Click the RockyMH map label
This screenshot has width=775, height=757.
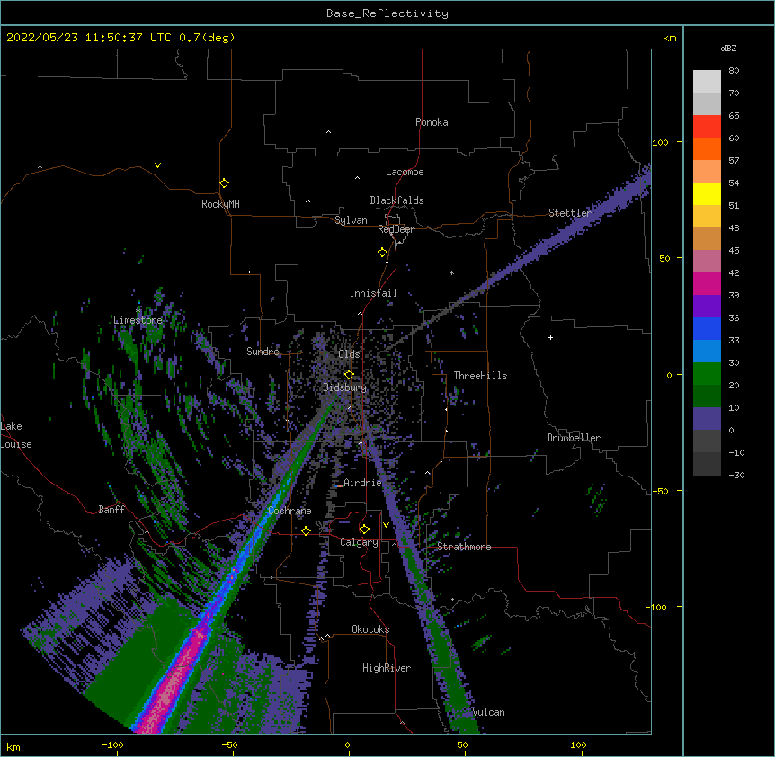[x=220, y=204]
